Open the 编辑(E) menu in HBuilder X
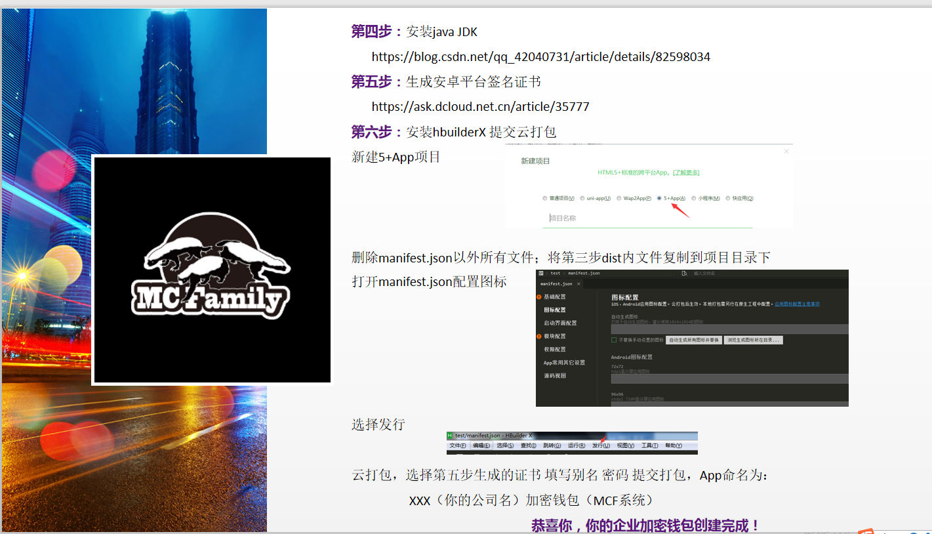The image size is (932, 534). tap(481, 445)
